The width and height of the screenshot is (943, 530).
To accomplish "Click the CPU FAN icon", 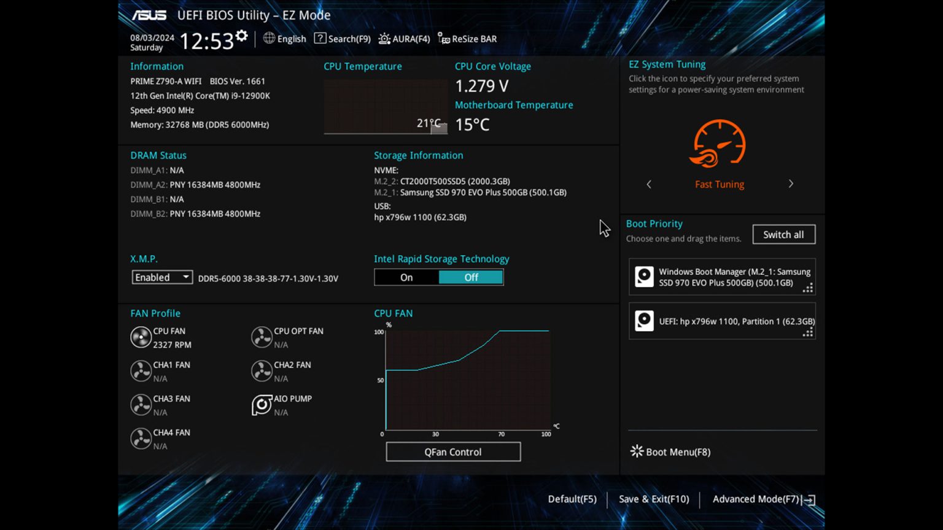I will pos(141,337).
